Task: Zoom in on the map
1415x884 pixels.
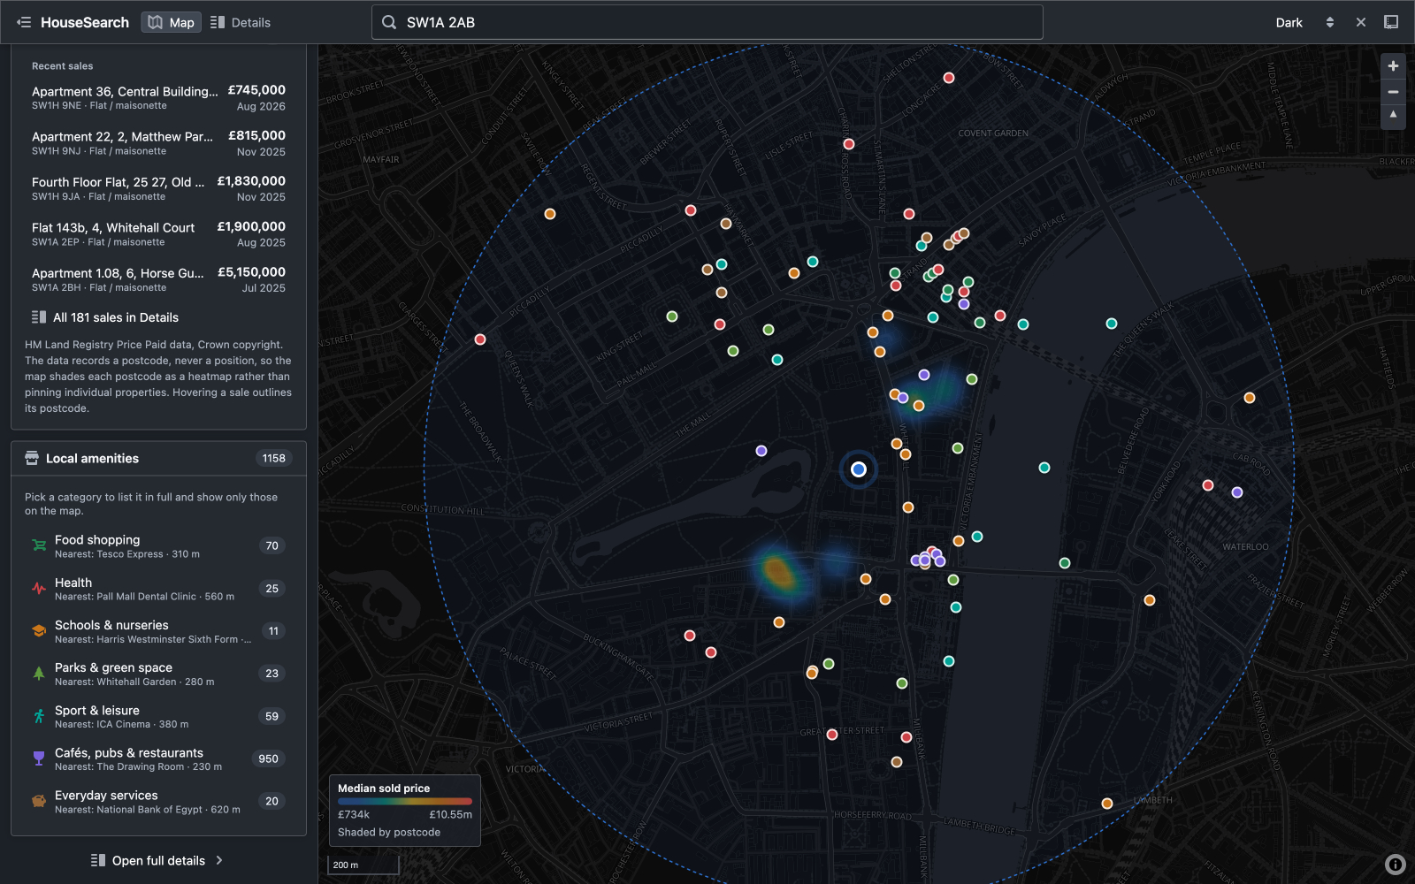Action: [1393, 66]
